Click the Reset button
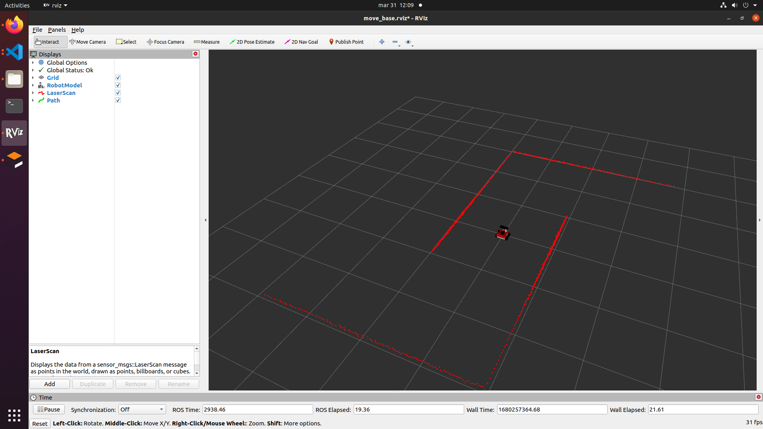 40,423
